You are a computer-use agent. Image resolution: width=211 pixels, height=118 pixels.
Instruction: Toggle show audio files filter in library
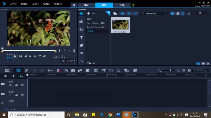coord(135,14)
